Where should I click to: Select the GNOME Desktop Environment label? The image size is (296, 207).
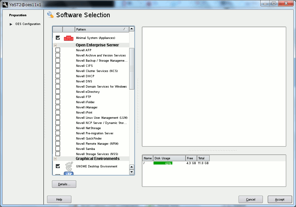96,166
